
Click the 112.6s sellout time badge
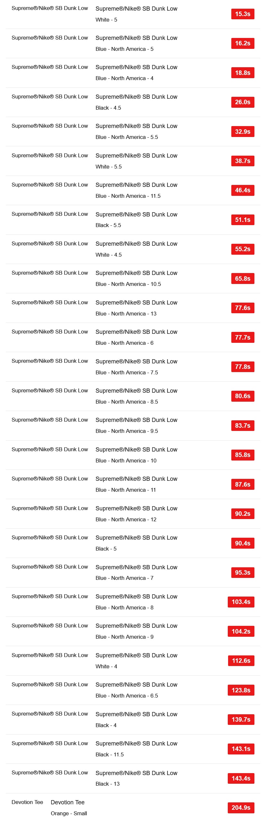coord(241,661)
